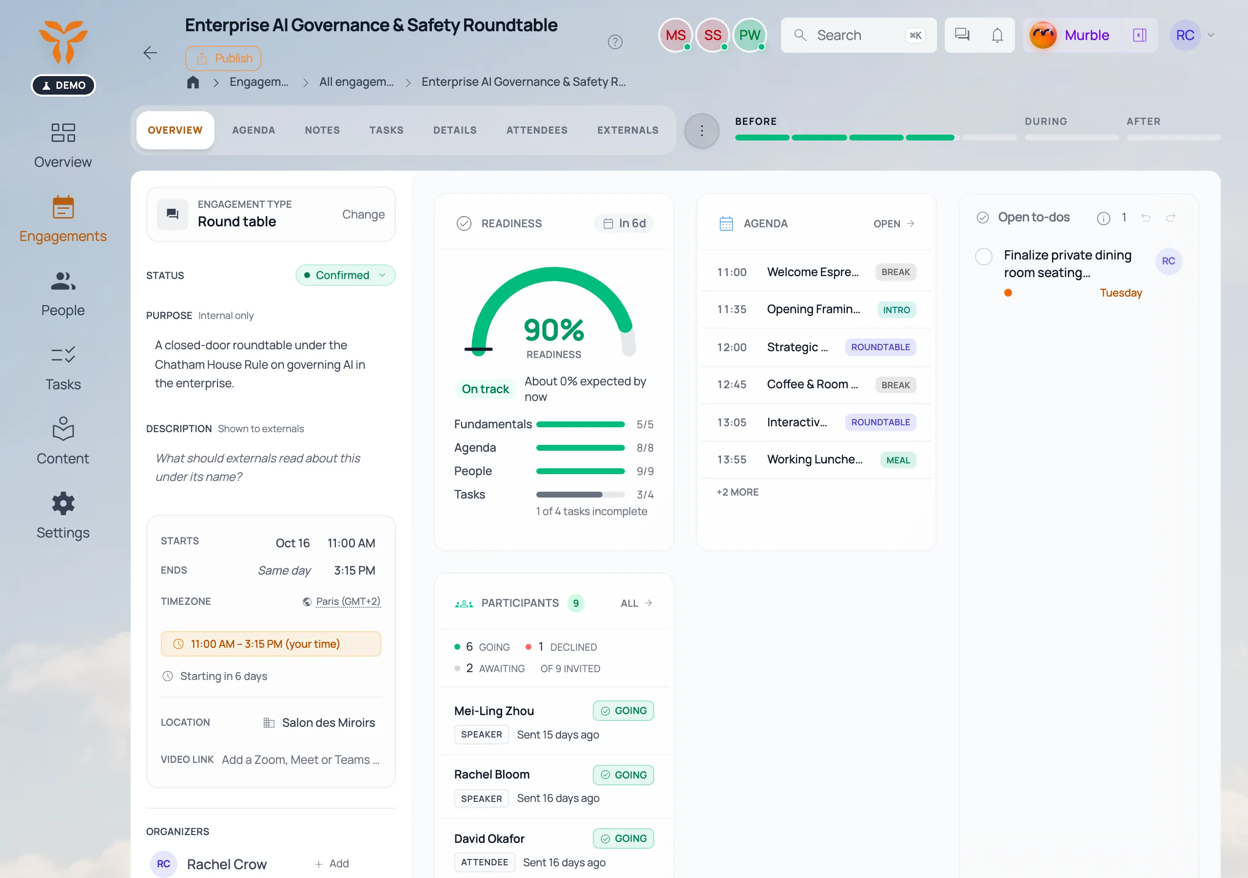Open the three-dot more options menu
The height and width of the screenshot is (878, 1248).
click(702, 131)
